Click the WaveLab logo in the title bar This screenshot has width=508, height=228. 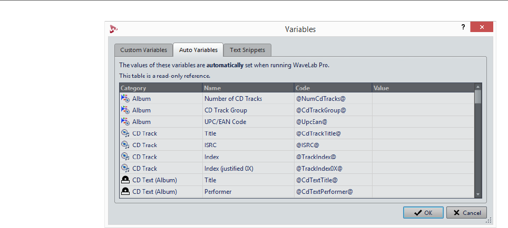(113, 29)
